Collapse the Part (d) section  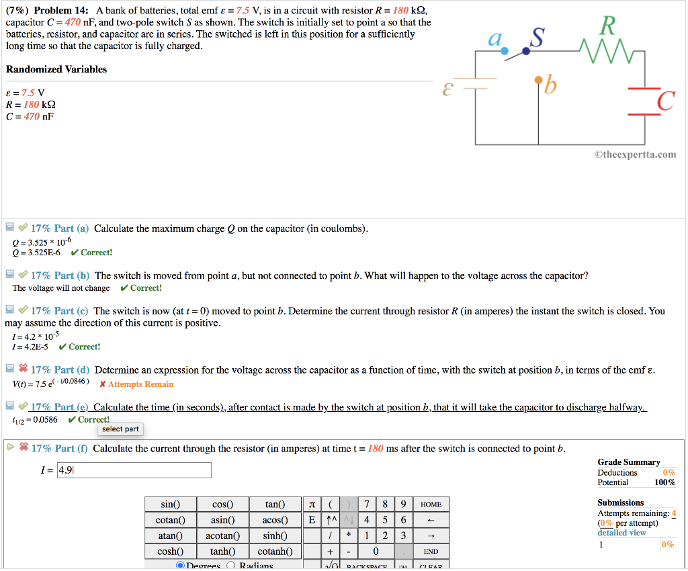(x=9, y=368)
